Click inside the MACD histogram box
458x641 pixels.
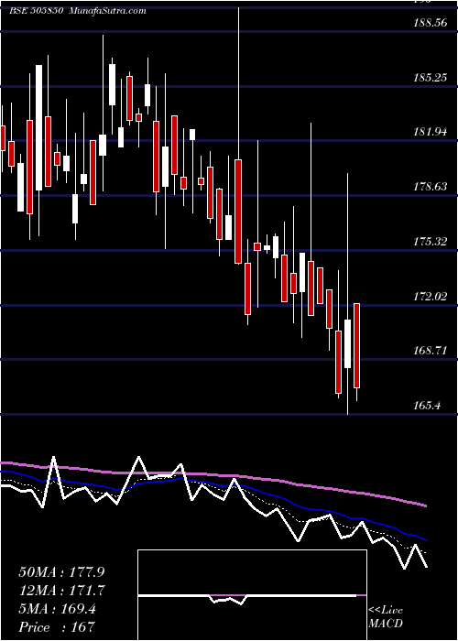(x=252, y=595)
